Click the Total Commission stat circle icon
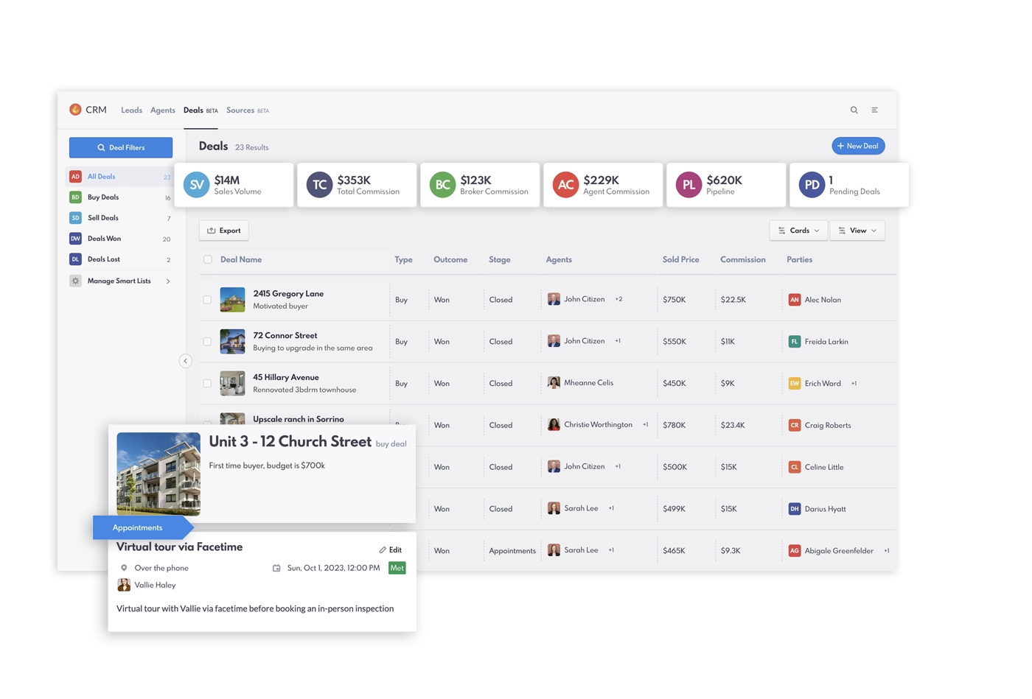Viewport: 1032px width, 699px height. (318, 185)
